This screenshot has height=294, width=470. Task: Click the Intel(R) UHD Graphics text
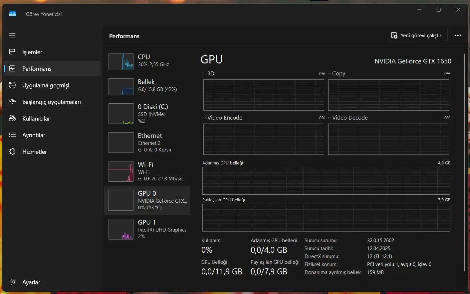162,230
